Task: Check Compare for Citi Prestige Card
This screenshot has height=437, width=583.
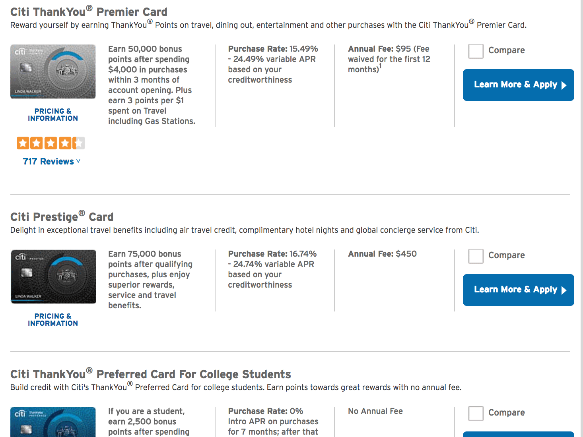Action: pos(476,256)
